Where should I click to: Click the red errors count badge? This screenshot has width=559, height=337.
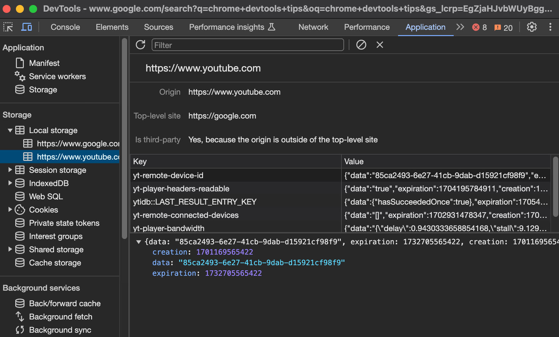pyautogui.click(x=479, y=27)
